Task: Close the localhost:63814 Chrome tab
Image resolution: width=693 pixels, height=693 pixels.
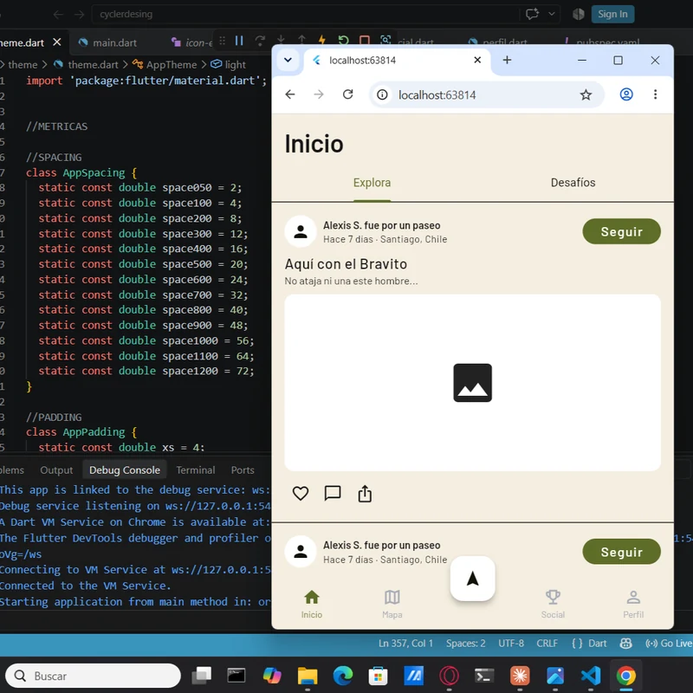Action: coord(477,60)
